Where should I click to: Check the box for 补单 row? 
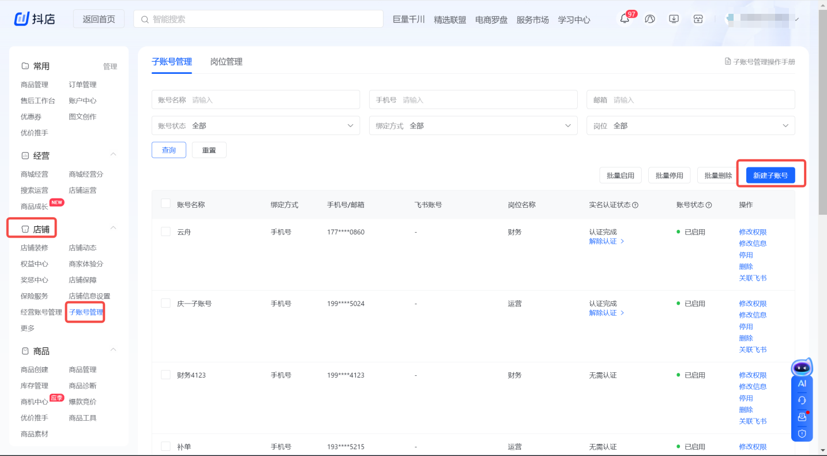point(166,446)
